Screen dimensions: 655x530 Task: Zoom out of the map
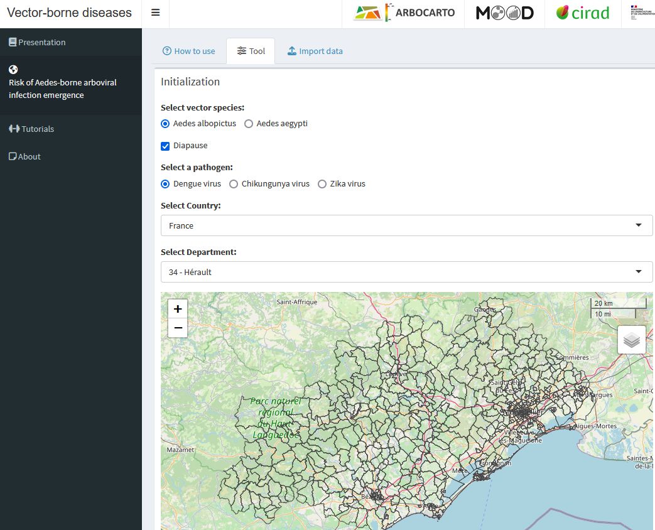[x=178, y=328]
